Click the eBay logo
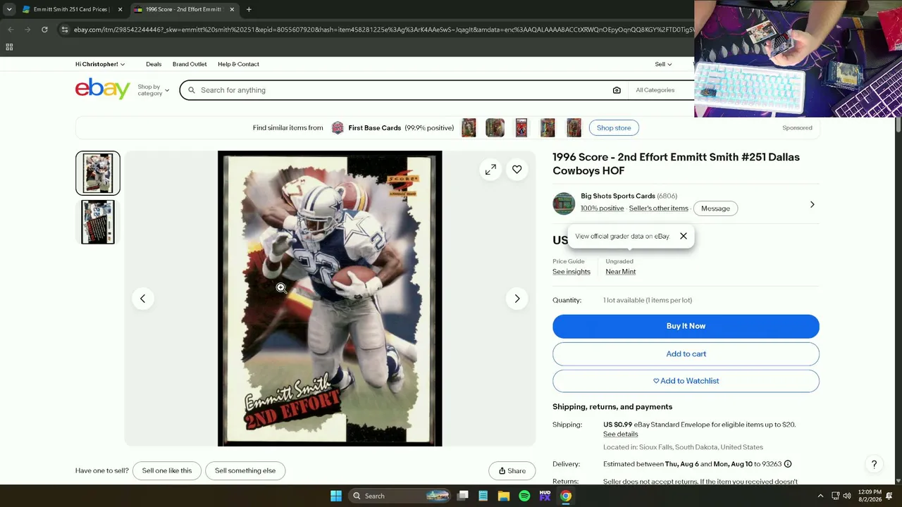The height and width of the screenshot is (507, 902). pyautogui.click(x=103, y=89)
